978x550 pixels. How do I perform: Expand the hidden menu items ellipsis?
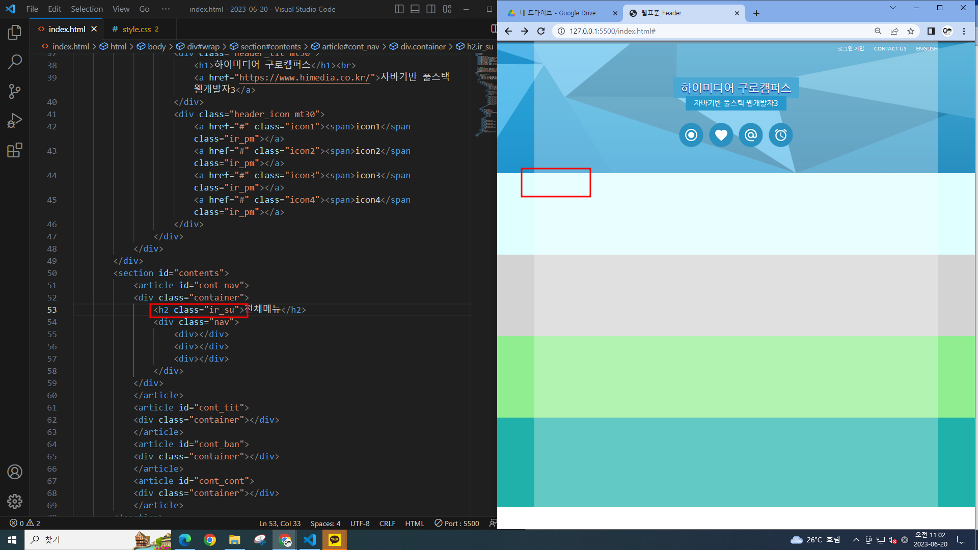[166, 9]
